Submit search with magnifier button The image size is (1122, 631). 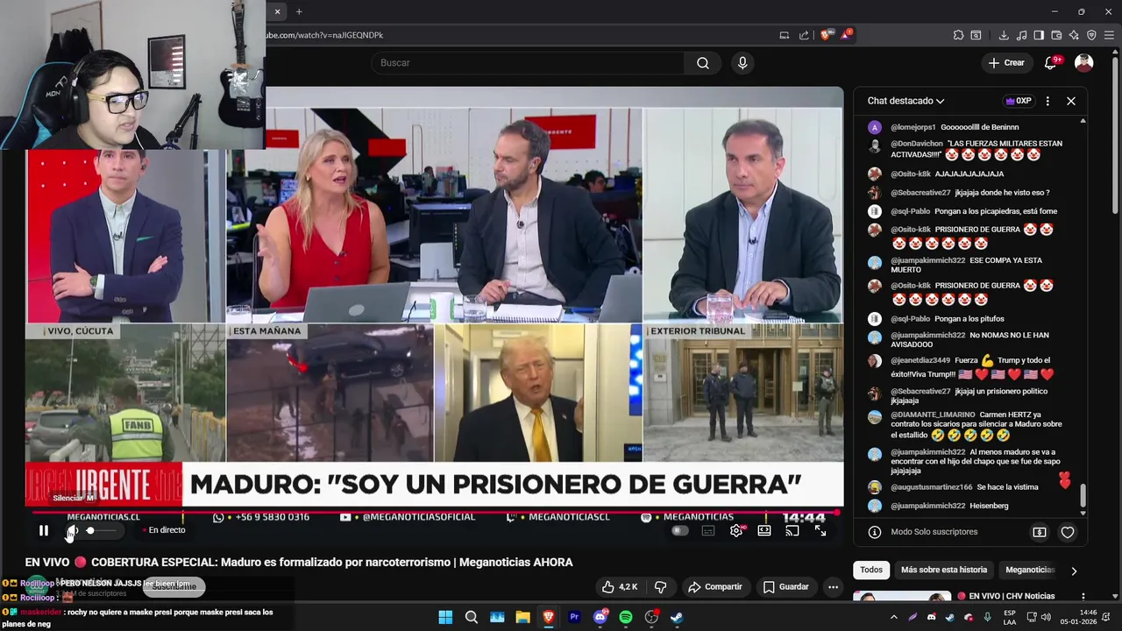703,63
